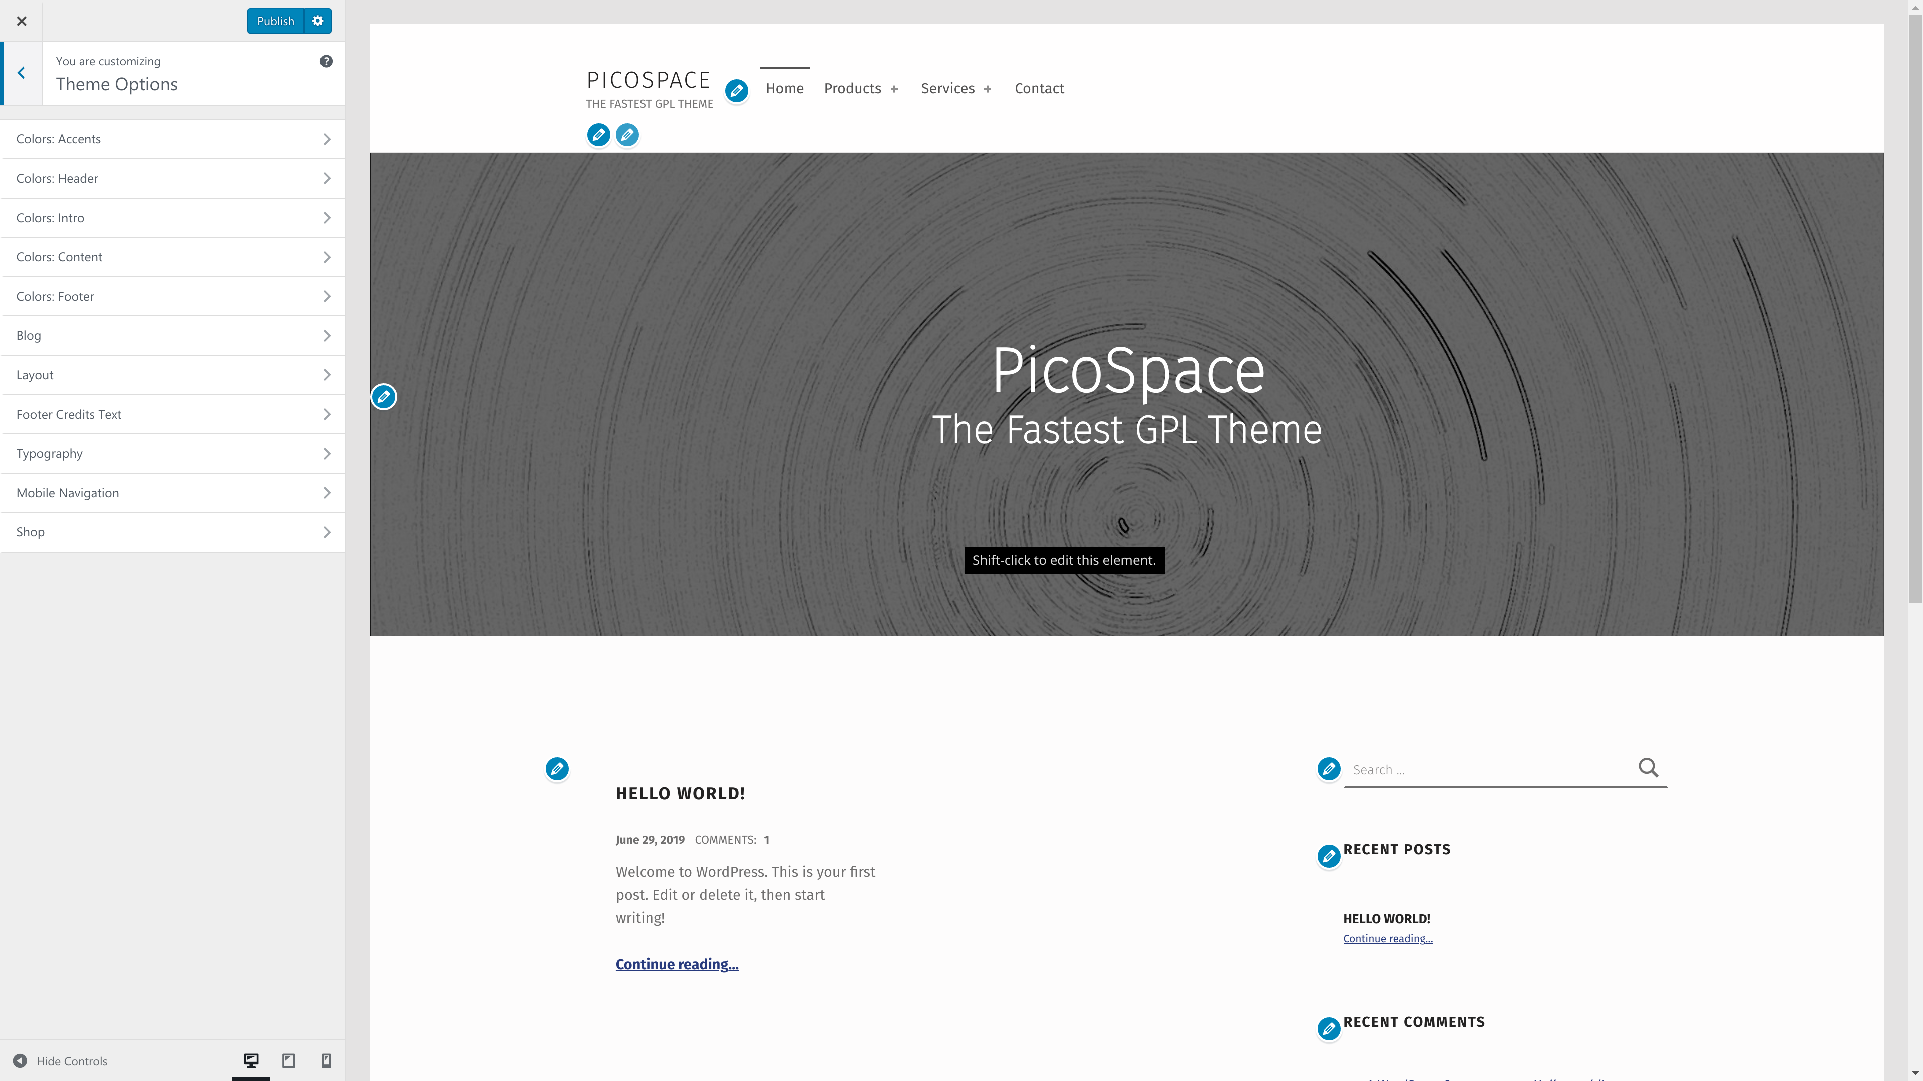Click edit pencil next to Search widget
1923x1081 pixels.
click(x=1329, y=768)
